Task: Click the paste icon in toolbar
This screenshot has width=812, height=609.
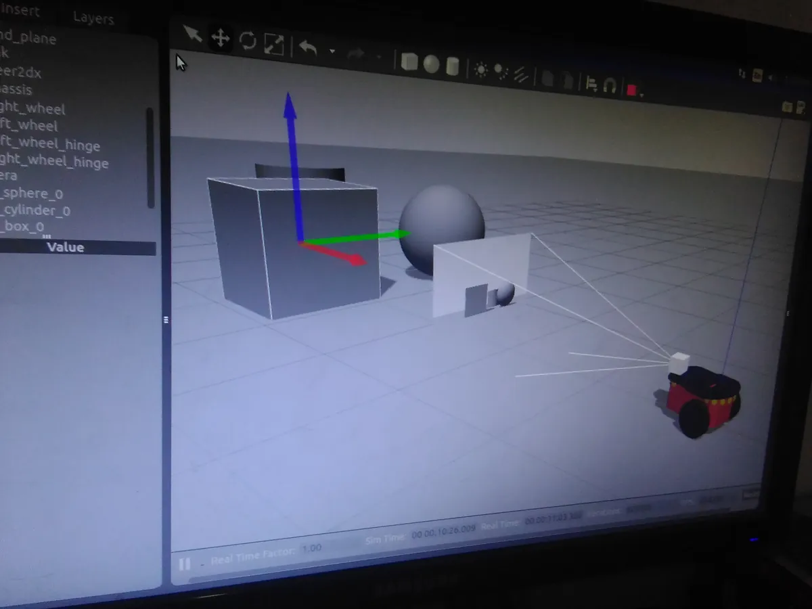Action: pyautogui.click(x=568, y=81)
